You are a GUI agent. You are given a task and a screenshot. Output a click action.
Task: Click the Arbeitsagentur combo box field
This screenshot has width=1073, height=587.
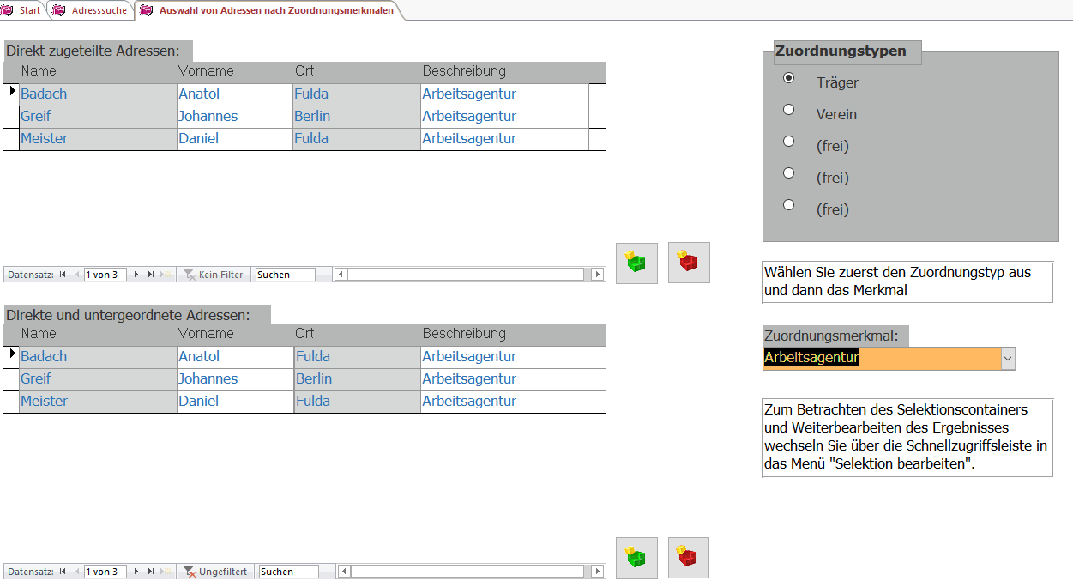(x=881, y=359)
